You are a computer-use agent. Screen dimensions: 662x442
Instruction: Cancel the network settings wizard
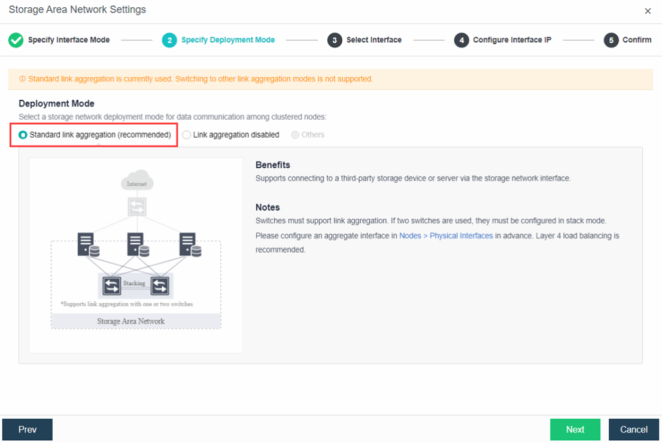(x=633, y=429)
